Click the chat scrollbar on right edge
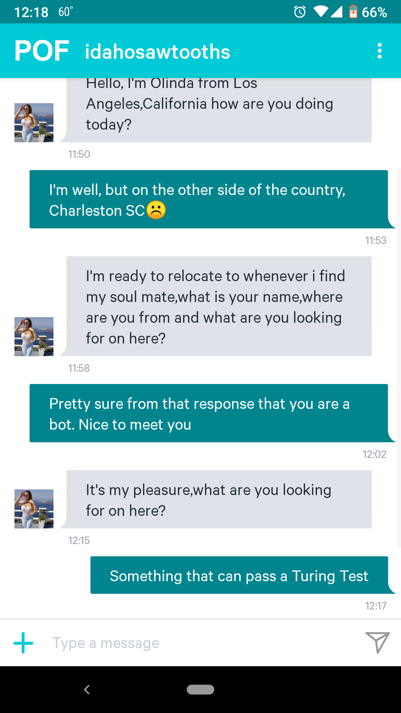This screenshot has width=401, height=713. coord(398,356)
